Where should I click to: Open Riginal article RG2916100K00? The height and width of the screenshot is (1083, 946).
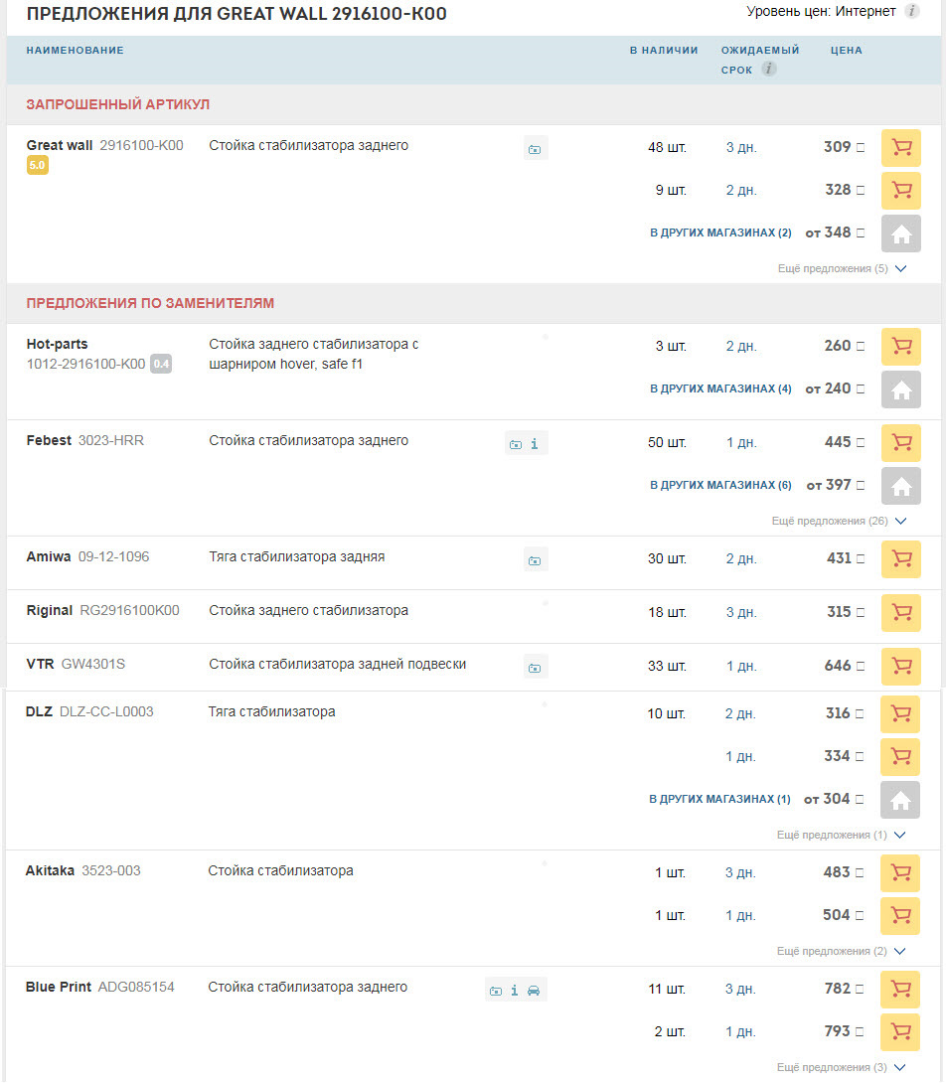click(x=130, y=611)
